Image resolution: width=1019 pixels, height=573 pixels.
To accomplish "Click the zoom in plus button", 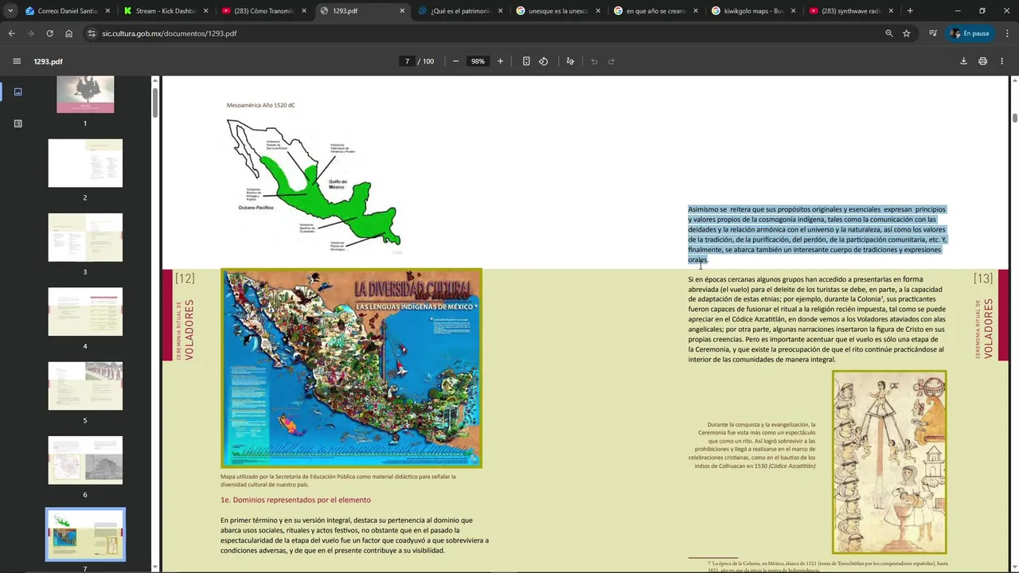I will pos(500,61).
